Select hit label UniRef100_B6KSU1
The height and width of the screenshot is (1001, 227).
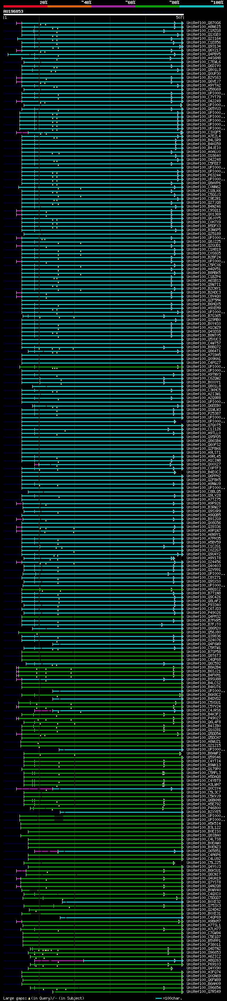click(204, 870)
